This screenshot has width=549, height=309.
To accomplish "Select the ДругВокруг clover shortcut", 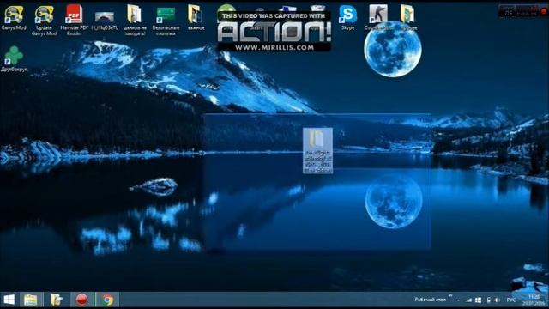I will click(x=14, y=59).
